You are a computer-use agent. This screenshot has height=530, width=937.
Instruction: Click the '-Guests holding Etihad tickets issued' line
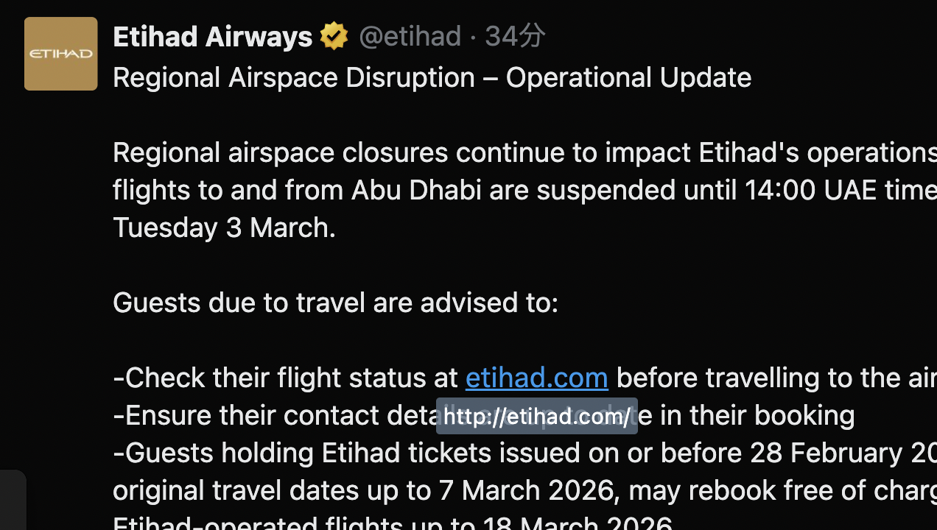(x=427, y=453)
